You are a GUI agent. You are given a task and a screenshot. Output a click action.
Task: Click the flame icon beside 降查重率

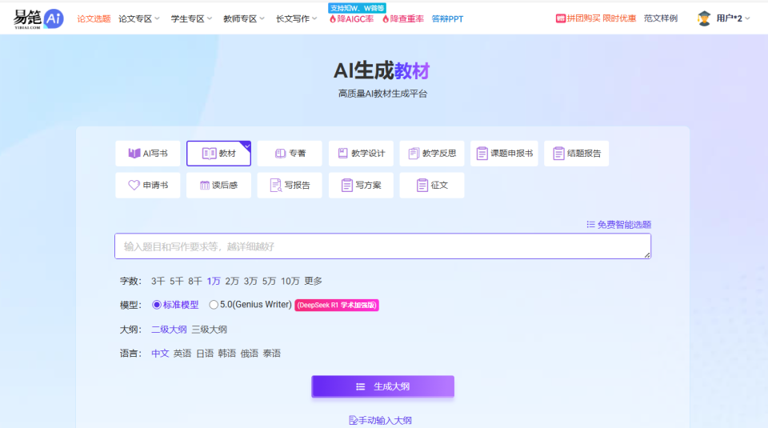pos(386,18)
